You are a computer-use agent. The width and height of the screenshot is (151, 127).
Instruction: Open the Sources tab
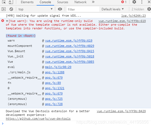63,2
